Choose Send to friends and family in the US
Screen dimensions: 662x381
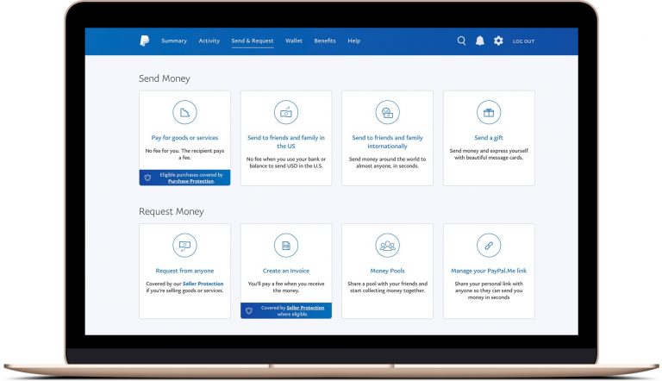(x=286, y=142)
